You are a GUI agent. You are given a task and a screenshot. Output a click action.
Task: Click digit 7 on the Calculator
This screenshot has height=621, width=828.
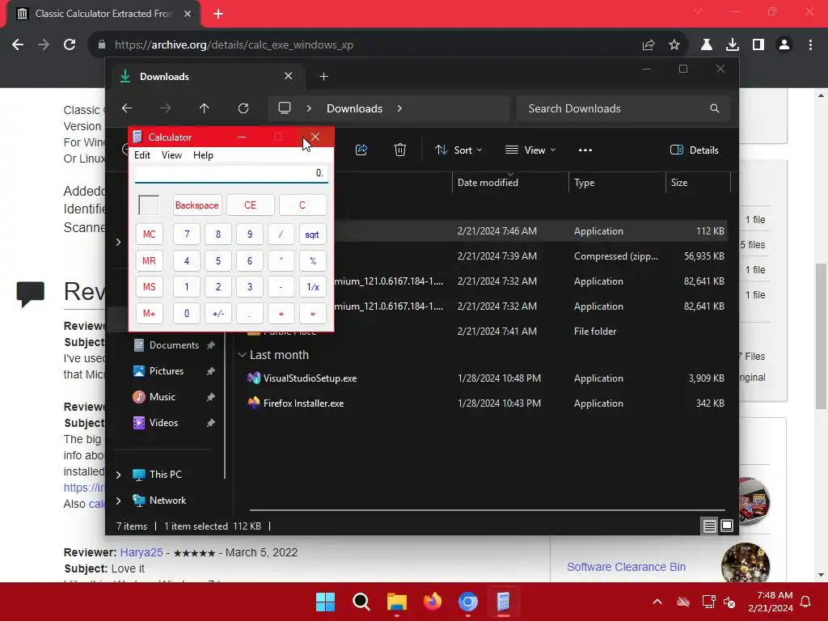click(187, 234)
